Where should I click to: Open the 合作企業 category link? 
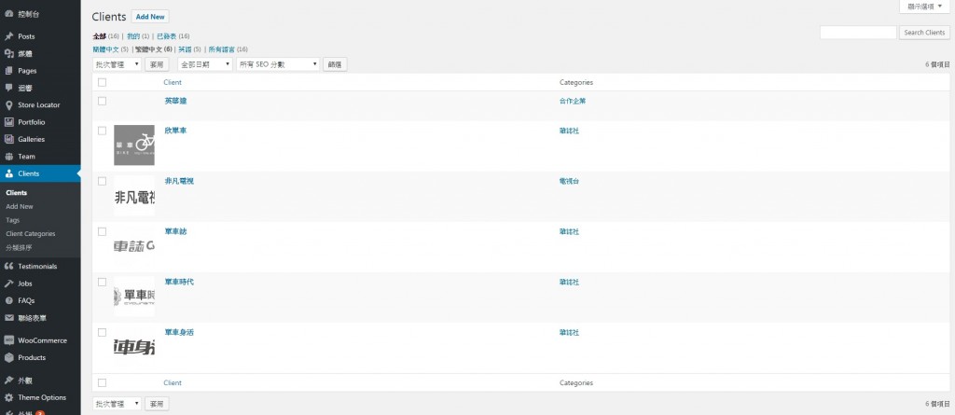click(x=573, y=101)
